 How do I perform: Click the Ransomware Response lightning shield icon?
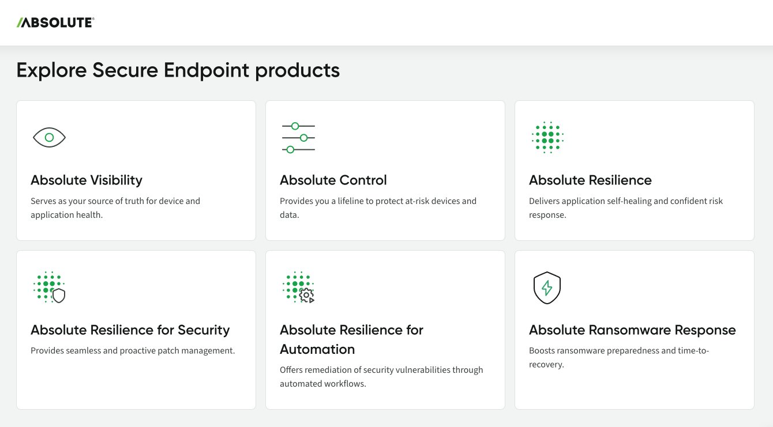click(547, 288)
